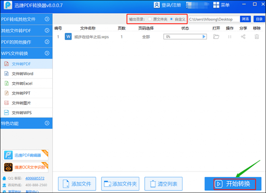
Task: Start conversion with the progress bar play arrow
Action: pos(204,37)
